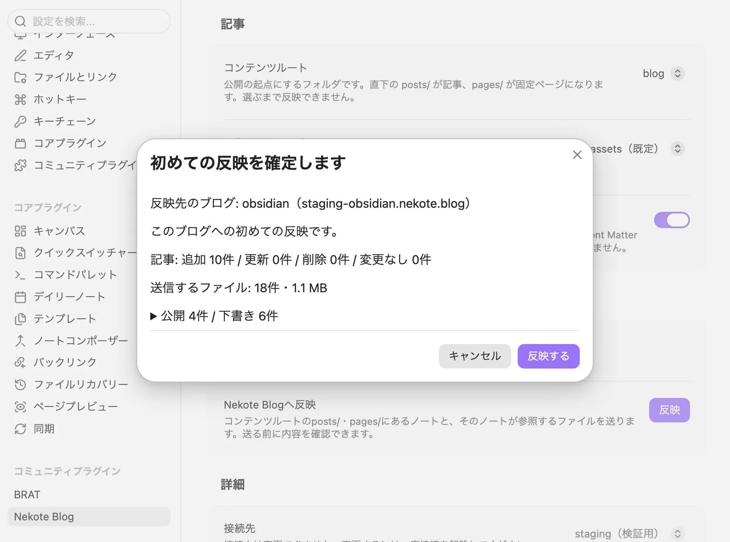Click the Page Preview eye icon
The width and height of the screenshot is (730, 542).
point(20,406)
